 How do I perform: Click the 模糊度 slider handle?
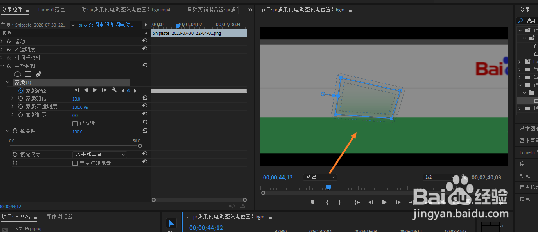coord(140,146)
